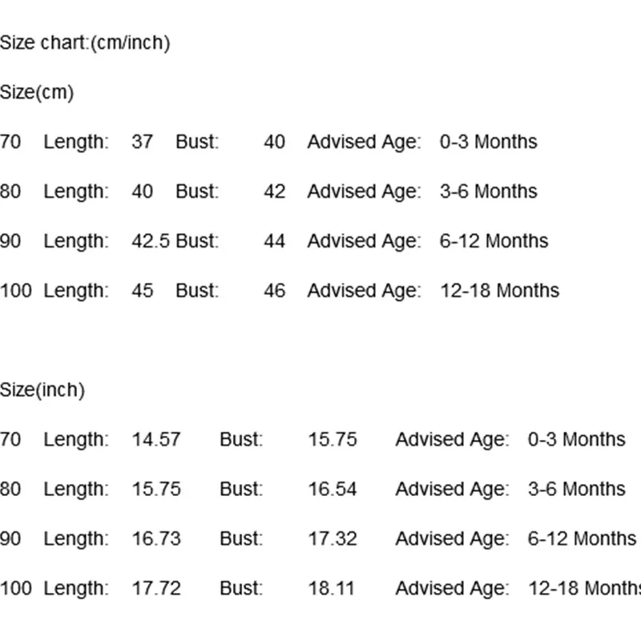
Task: Click length value 42.5 in size 90 row
Action: pos(151,241)
